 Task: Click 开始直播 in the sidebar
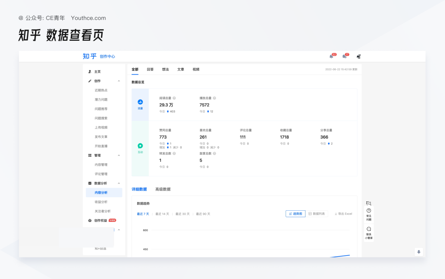(x=102, y=146)
